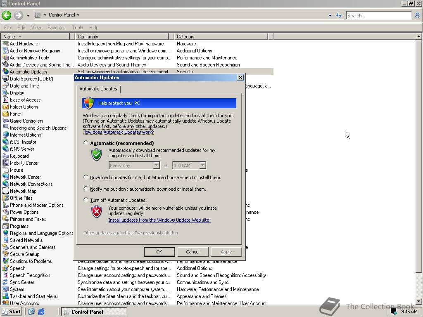Viewport: 423px width, 317px height.
Task: Sort by the Category column header
Action: click(x=221, y=36)
